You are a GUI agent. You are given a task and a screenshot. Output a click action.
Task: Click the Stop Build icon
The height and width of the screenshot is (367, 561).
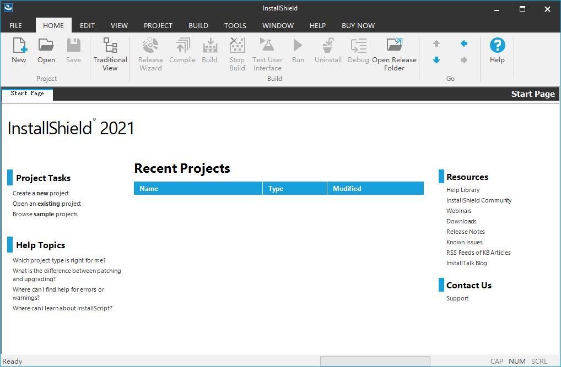click(237, 45)
